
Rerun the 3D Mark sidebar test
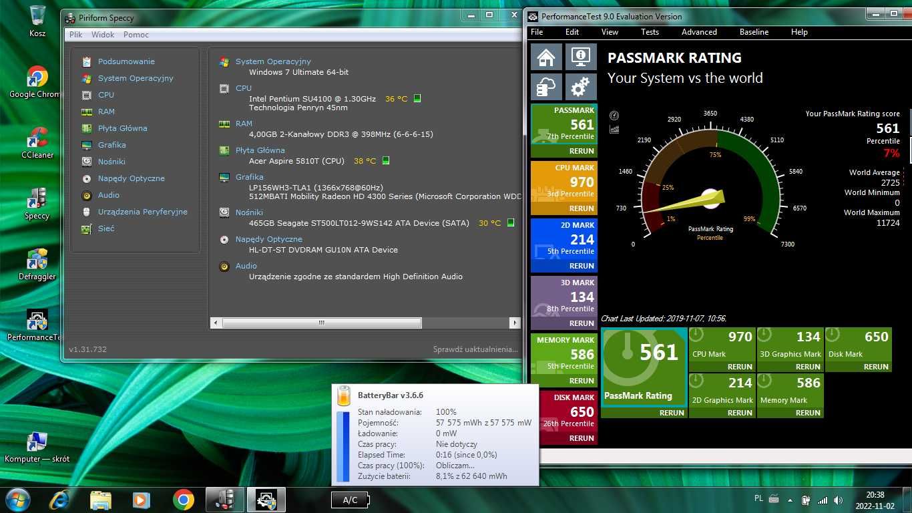pos(582,323)
